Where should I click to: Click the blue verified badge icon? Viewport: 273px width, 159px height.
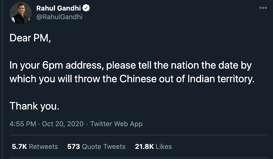pyautogui.click(x=86, y=8)
